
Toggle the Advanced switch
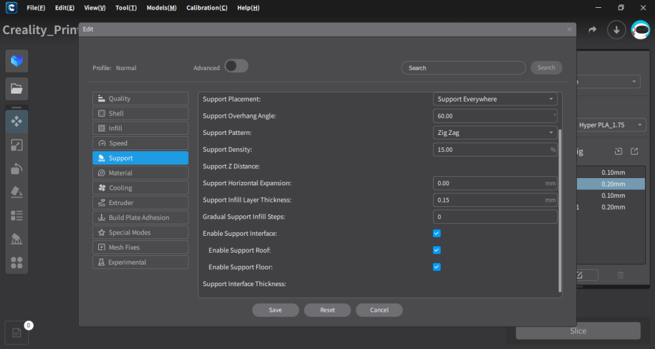tap(236, 66)
